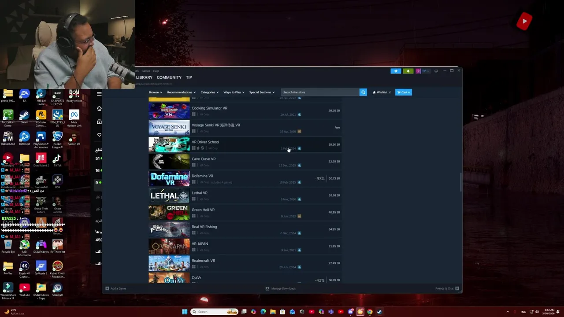This screenshot has height=317, width=564.
Task: Select the Real VR Fishing title
Action: click(x=204, y=227)
